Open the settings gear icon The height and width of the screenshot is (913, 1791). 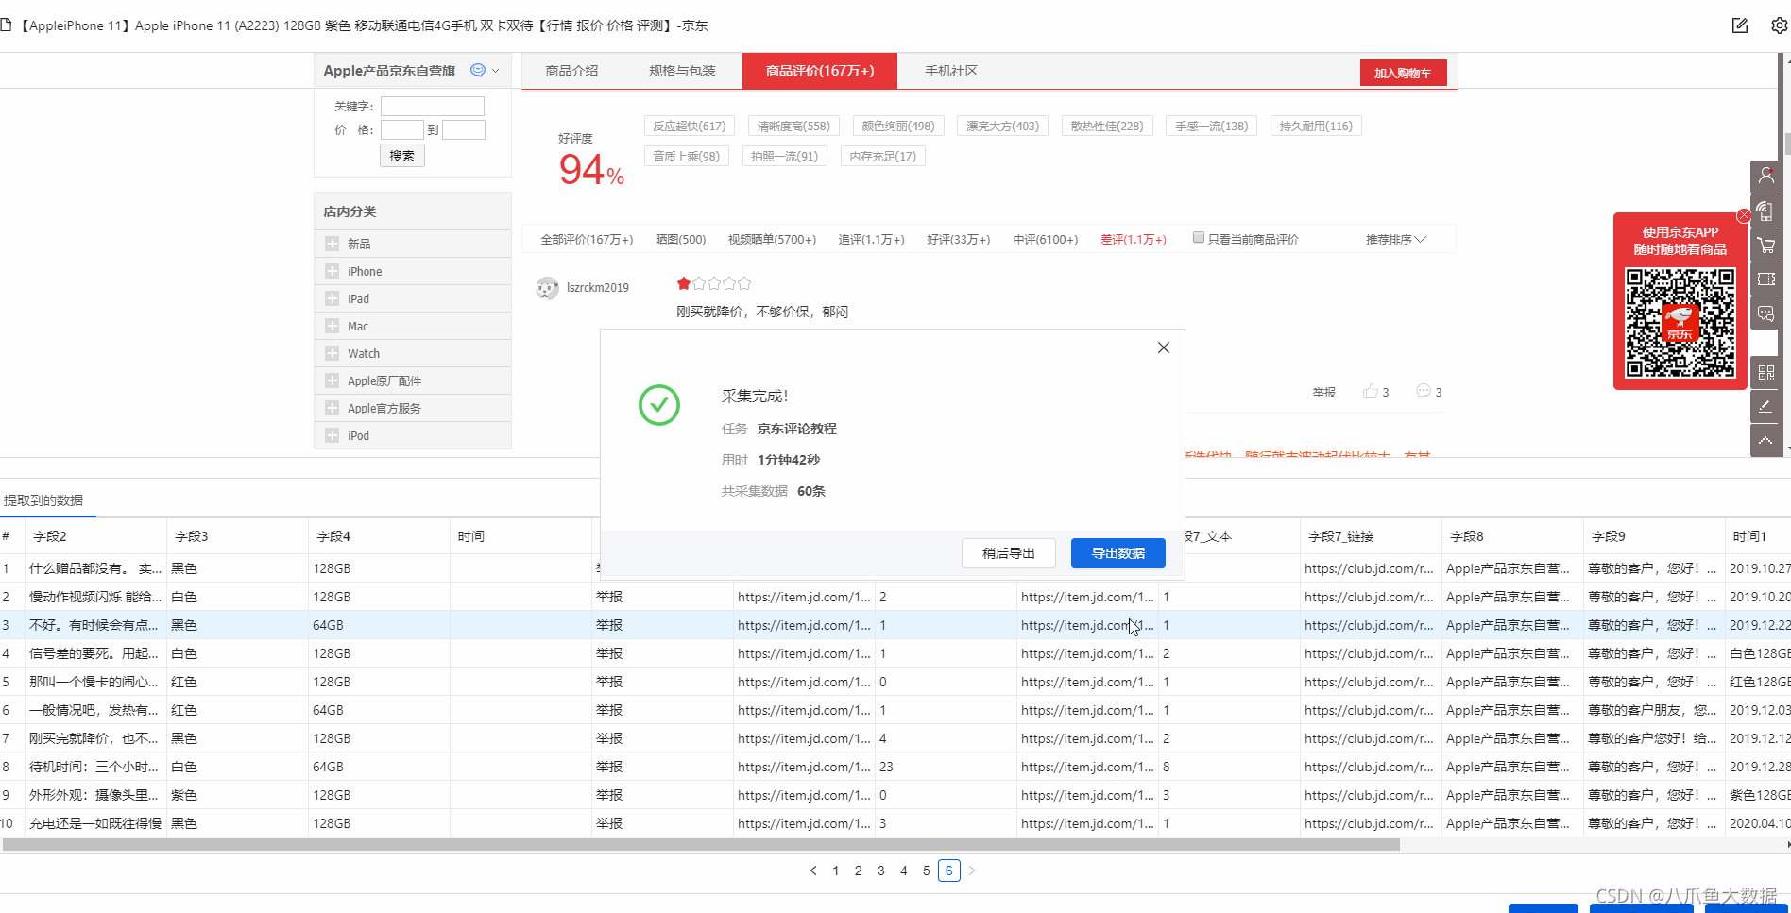click(1780, 25)
